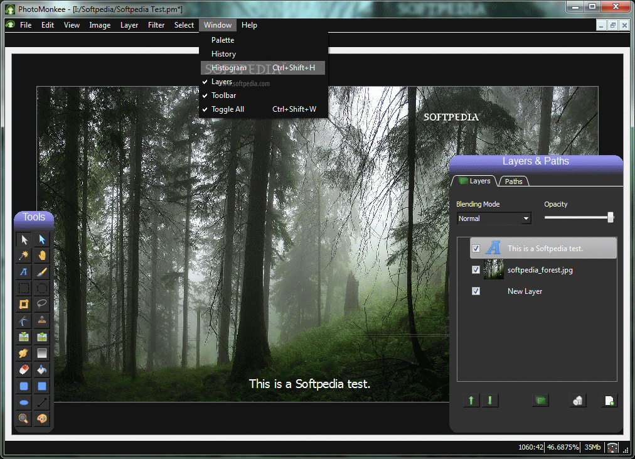The image size is (635, 459).
Task: Click the picture tool with down arrow
Action: (24, 337)
